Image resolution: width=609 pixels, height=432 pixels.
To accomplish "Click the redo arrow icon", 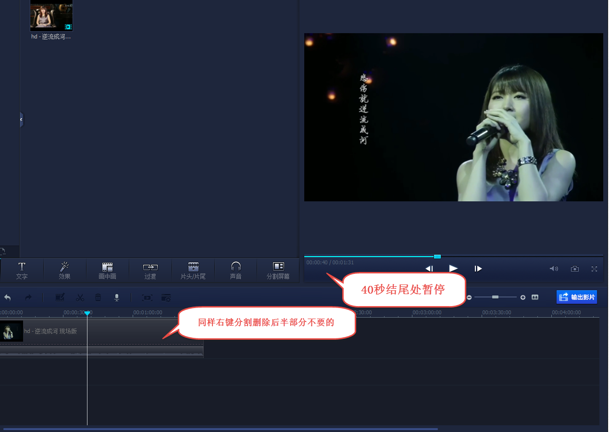I will 28,298.
